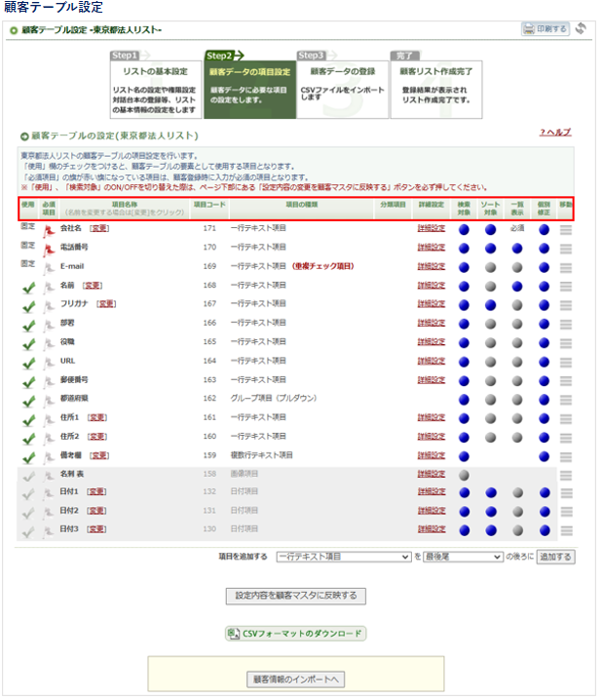Open the ヘルプ link
The width and height of the screenshot is (602, 699).
[555, 133]
